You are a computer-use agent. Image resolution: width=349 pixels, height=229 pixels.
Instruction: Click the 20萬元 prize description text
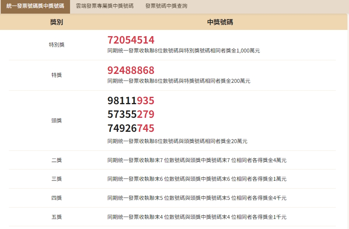(177, 141)
